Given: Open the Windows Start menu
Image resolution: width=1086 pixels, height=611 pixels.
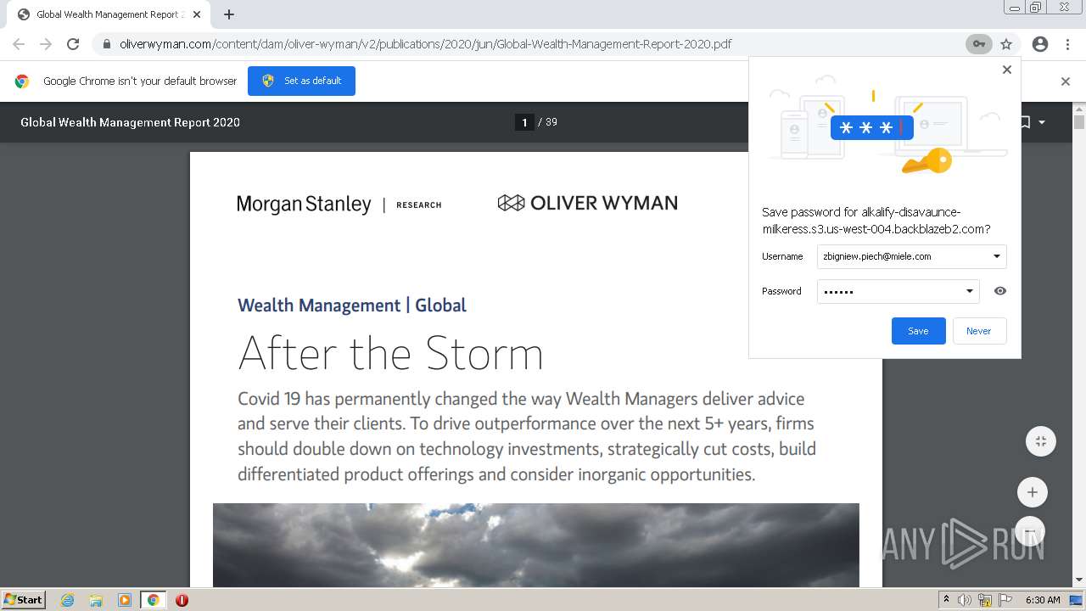Looking at the screenshot, I should click(x=24, y=599).
